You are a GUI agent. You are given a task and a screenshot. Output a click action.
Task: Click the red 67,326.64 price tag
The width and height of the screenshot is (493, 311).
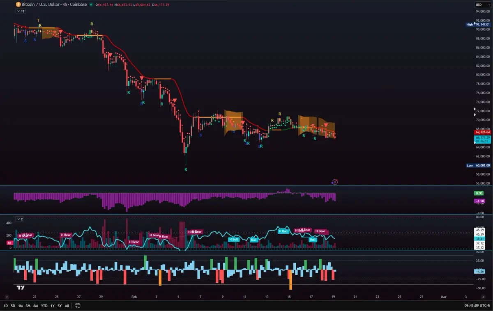482,133
